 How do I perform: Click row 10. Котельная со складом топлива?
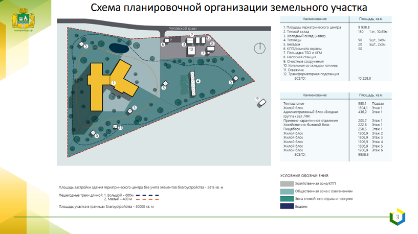[x=336, y=65]
